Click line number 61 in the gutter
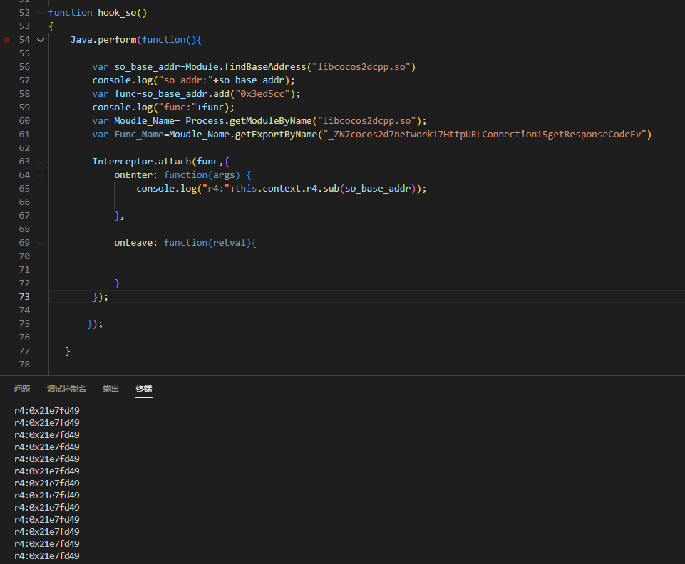Viewport: 685px width, 564px height. pyautogui.click(x=24, y=135)
